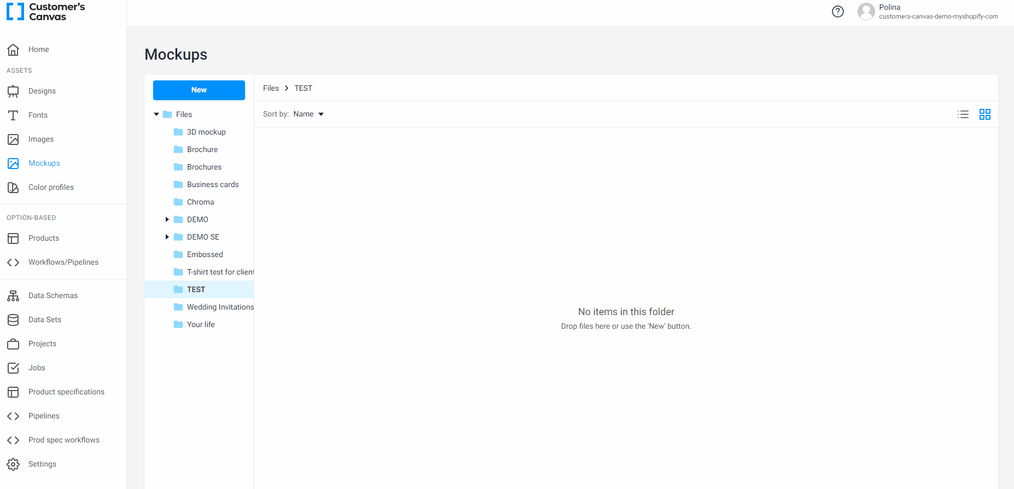Open the Designs section icon
This screenshot has width=1014, height=489.
point(13,91)
